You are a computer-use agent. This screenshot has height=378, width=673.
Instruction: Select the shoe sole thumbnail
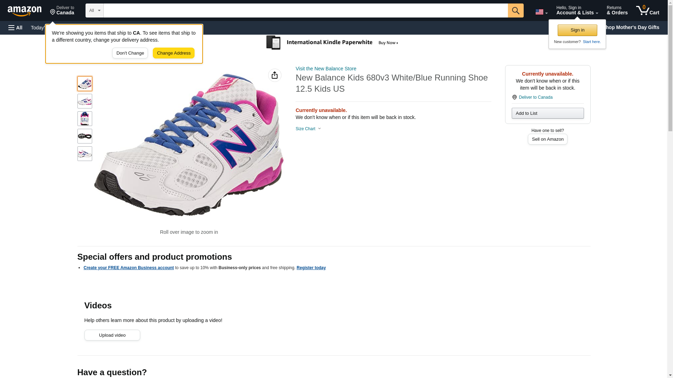click(x=85, y=136)
